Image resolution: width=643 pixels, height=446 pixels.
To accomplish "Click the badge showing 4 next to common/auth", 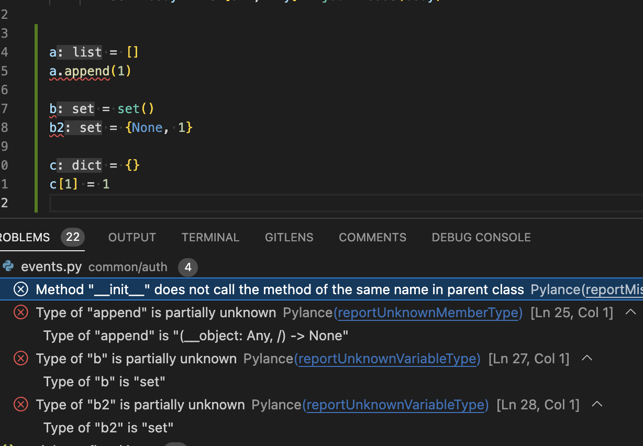I will pyautogui.click(x=187, y=267).
